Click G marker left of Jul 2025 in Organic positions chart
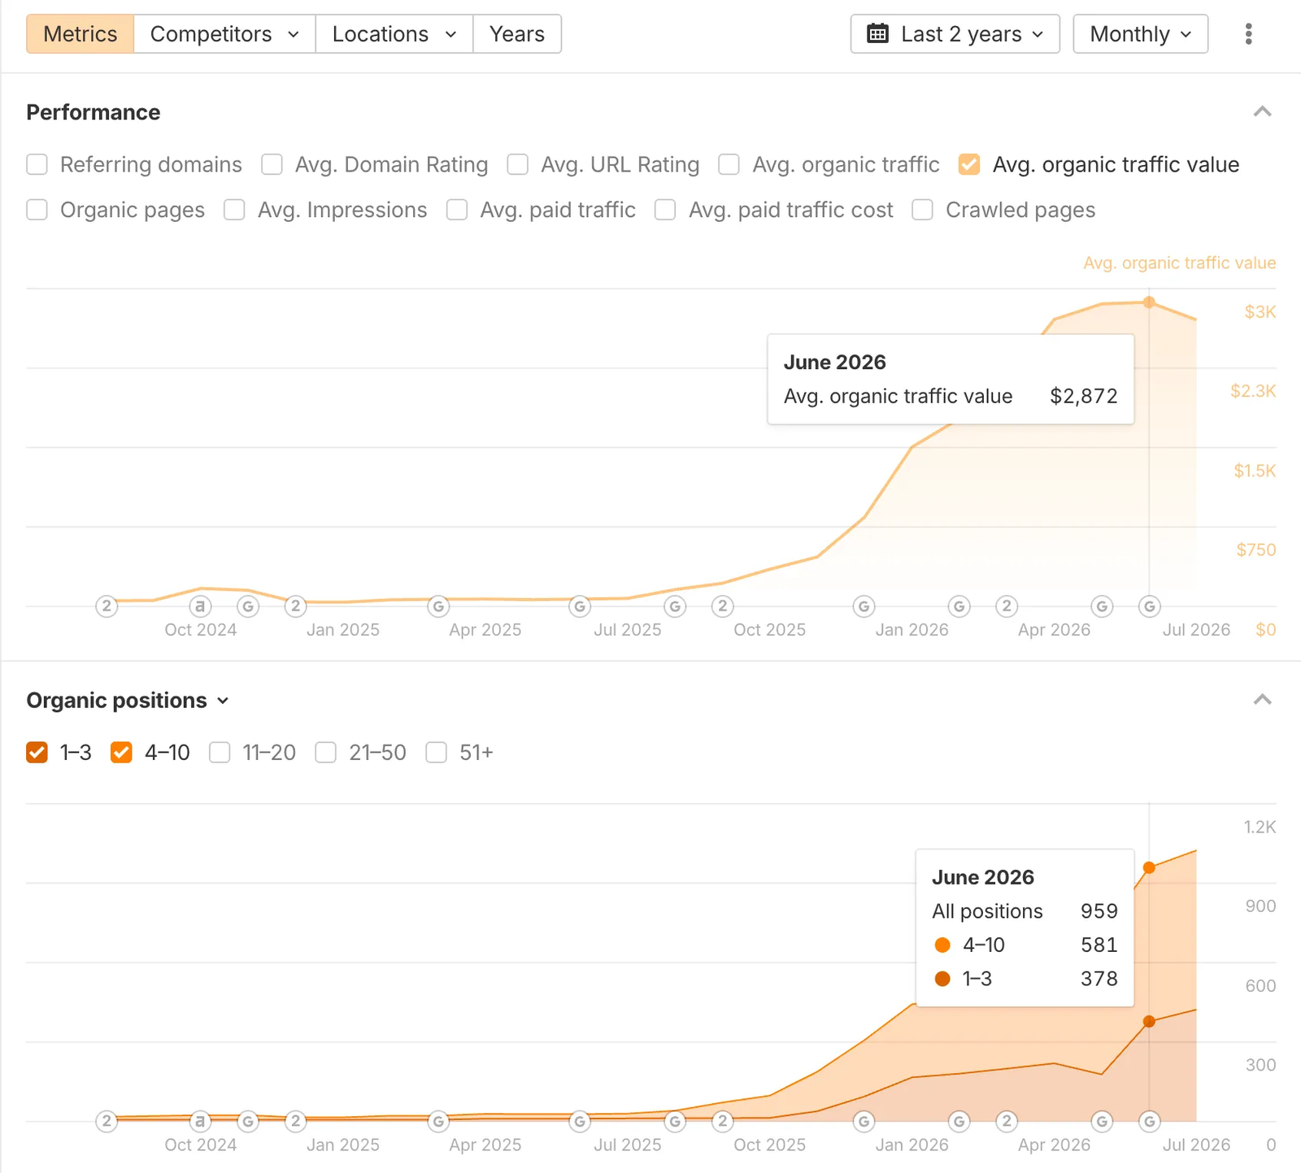 coord(580,1122)
